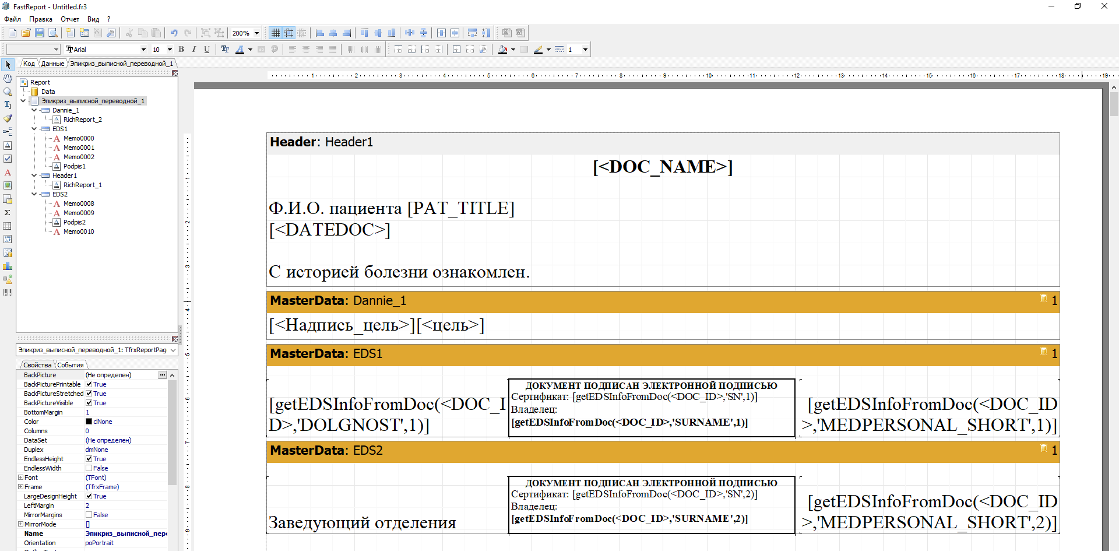Click the Save report icon
Viewport: 1119px width, 551px height.
(x=40, y=33)
